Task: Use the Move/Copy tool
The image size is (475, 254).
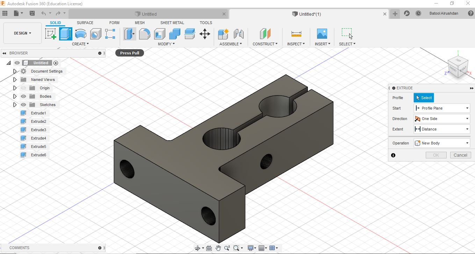Action: [204, 34]
